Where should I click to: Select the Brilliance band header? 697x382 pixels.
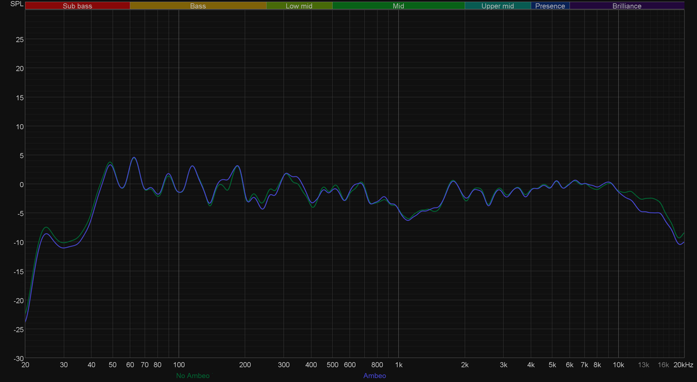[627, 6]
